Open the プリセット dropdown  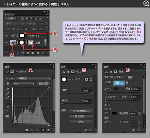pos(33,79)
